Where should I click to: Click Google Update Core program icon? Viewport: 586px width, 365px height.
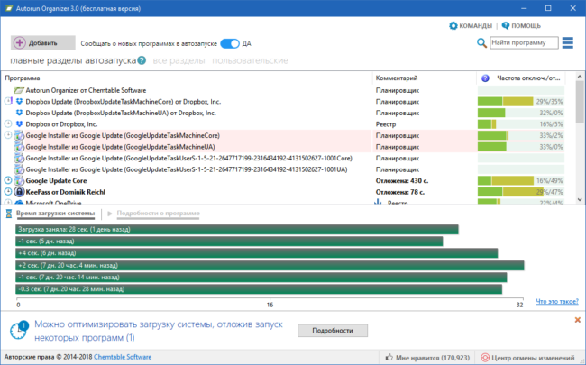pyautogui.click(x=20, y=181)
